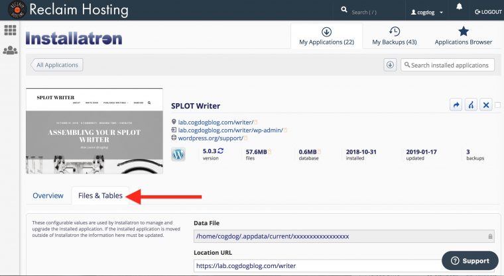Open the notifications bell

coord(460,7)
